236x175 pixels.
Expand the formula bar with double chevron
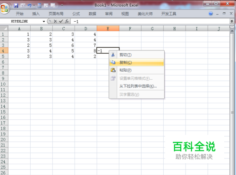tap(232, 21)
